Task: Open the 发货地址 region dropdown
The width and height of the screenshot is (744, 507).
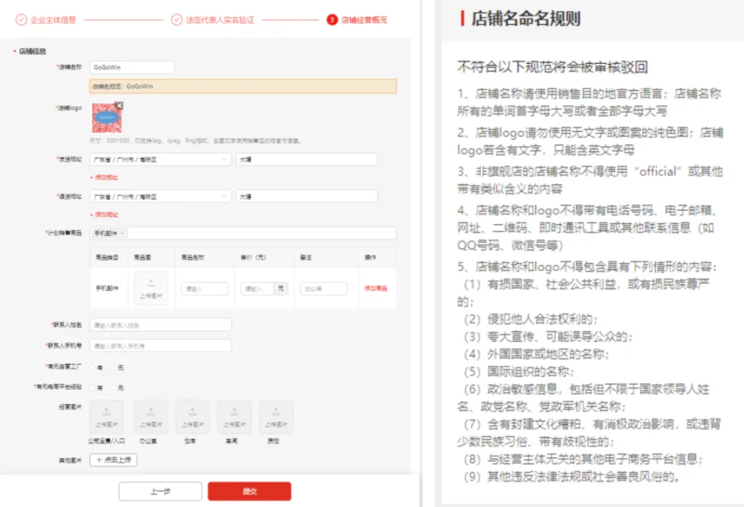Action: (160, 160)
